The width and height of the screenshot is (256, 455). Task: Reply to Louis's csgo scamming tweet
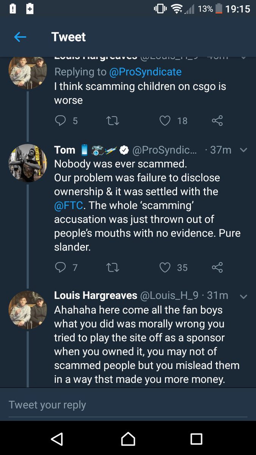pos(61,121)
